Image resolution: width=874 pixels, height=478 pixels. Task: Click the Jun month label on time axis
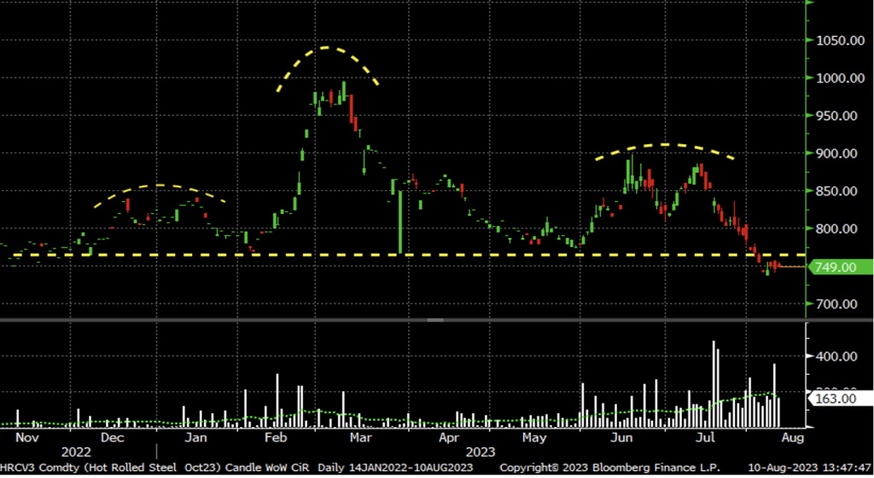[621, 437]
